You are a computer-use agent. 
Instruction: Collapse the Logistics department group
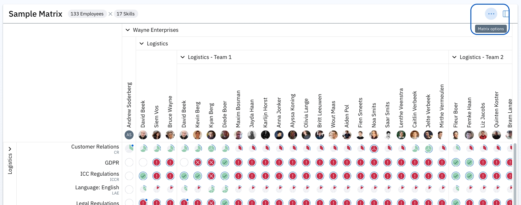point(142,44)
